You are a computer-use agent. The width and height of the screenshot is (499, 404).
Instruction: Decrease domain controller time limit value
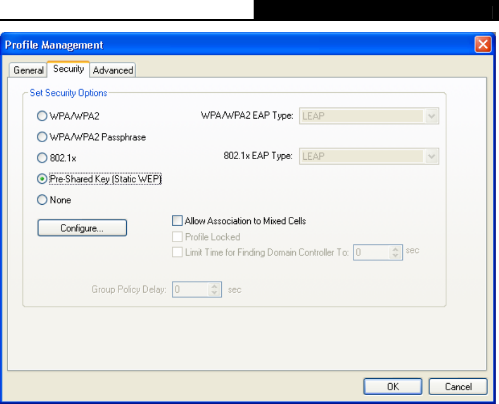click(x=396, y=256)
